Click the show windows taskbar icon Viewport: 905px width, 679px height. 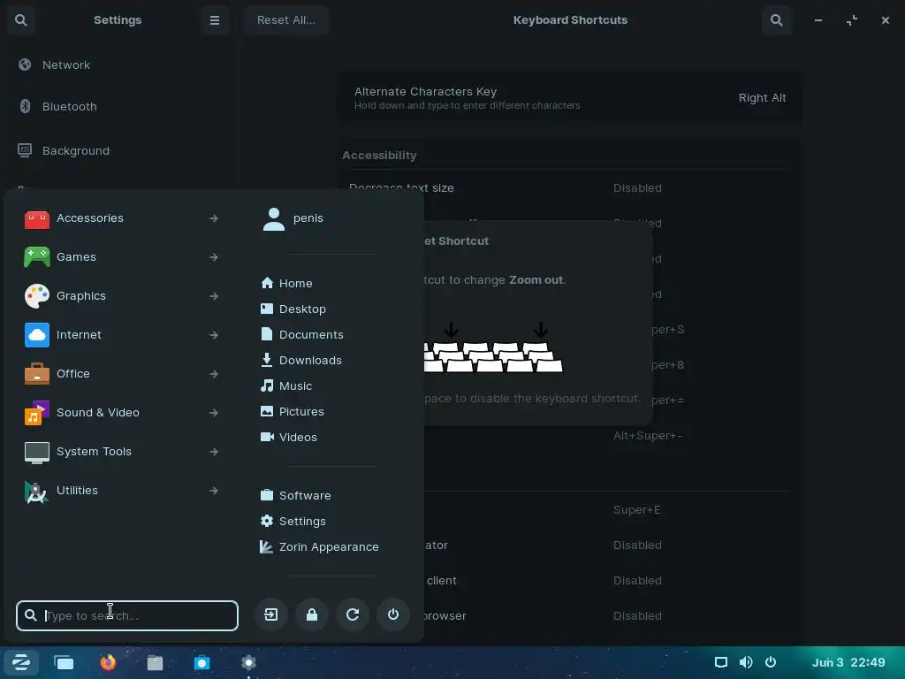pos(64,662)
